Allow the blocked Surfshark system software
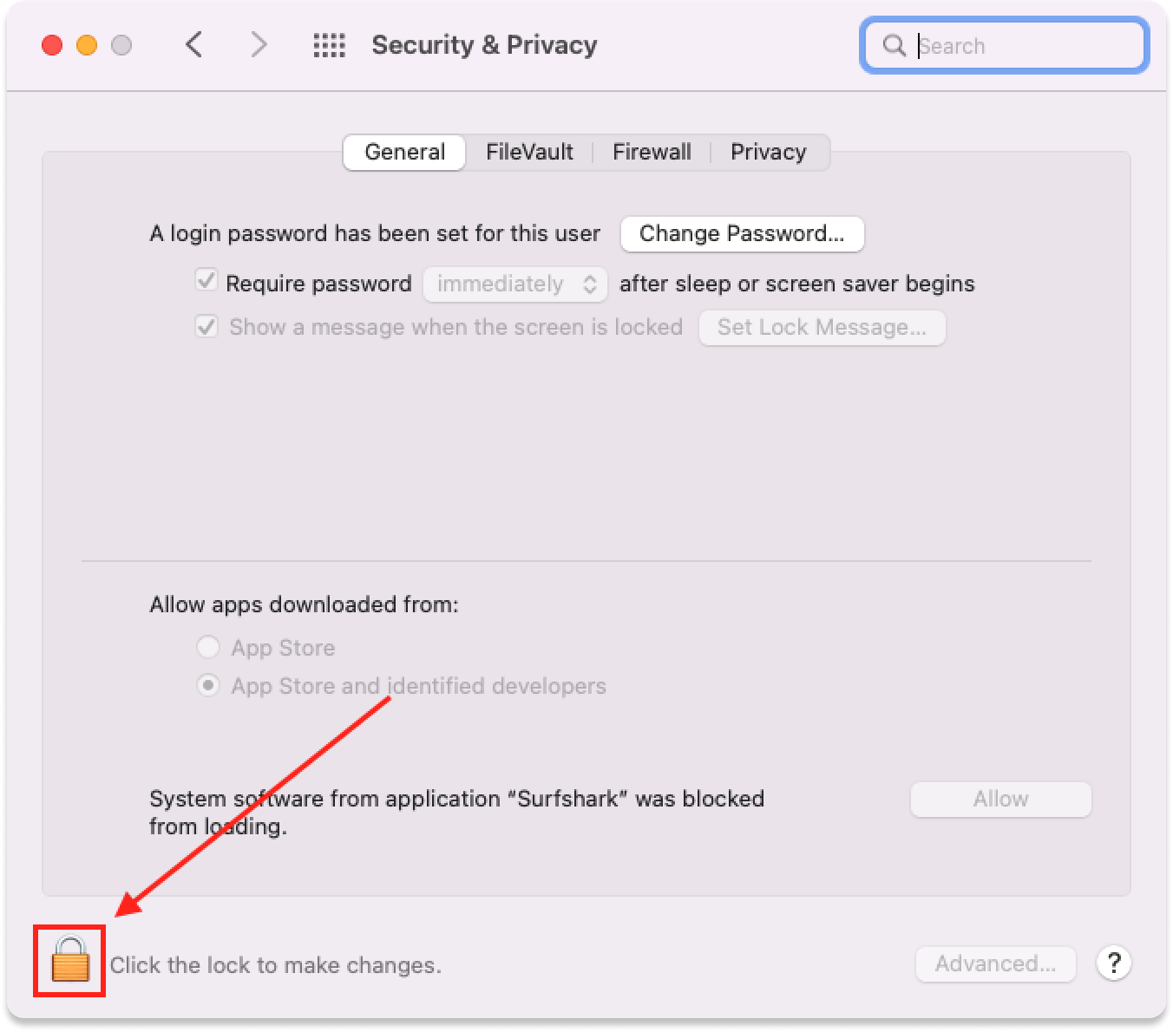The width and height of the screenshot is (1173, 1032). click(1000, 799)
